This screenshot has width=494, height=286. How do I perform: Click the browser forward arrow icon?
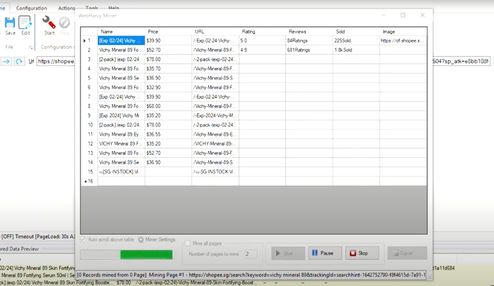pos(6,61)
